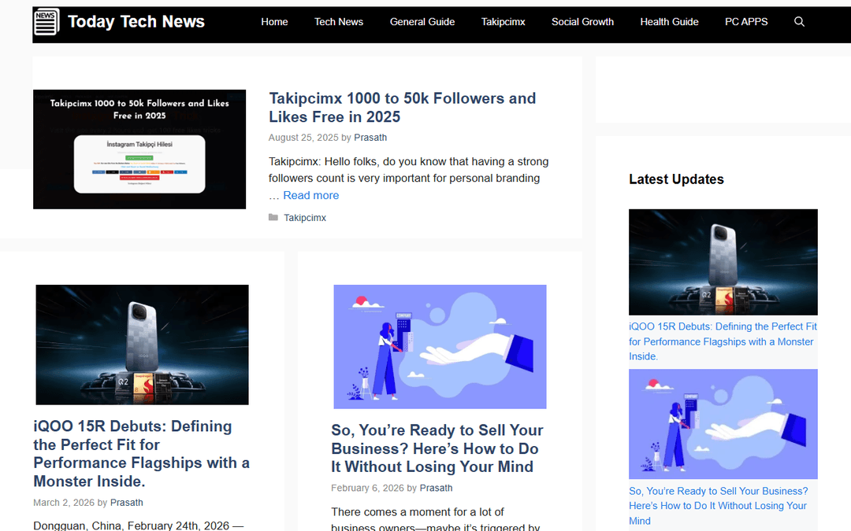Click the iQOO 15R phone image in the main grid

(142, 345)
